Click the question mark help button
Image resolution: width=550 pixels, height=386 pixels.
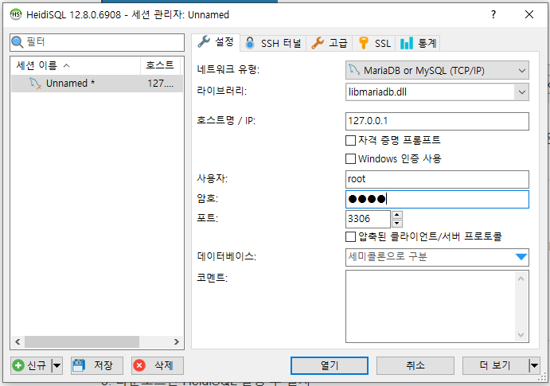coord(493,14)
